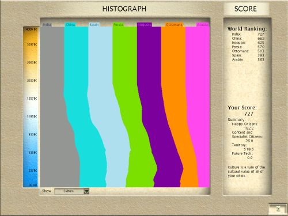Choose the Iroquois label above graph
The width and height of the screenshot is (288, 216).
tap(145, 25)
